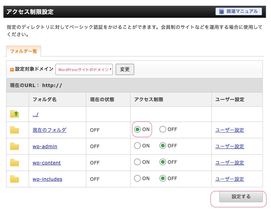Open ユーザー設定 for wp-admin
The image size is (271, 211).
(x=230, y=146)
